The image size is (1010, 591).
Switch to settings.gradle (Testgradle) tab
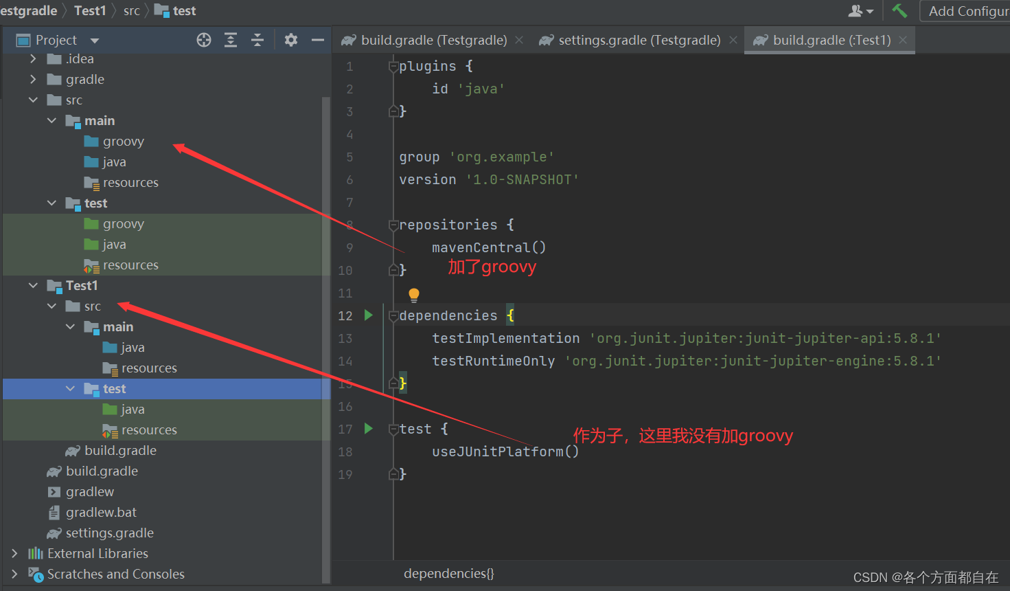pyautogui.click(x=639, y=40)
